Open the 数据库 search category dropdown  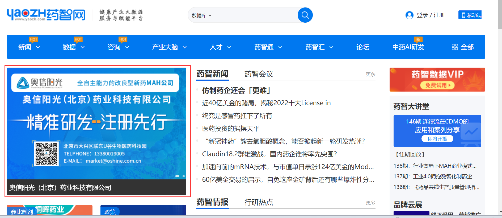click(x=201, y=16)
